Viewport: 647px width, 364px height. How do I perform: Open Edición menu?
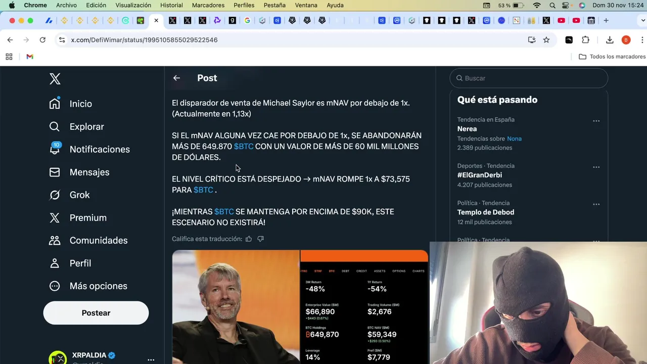click(x=96, y=5)
